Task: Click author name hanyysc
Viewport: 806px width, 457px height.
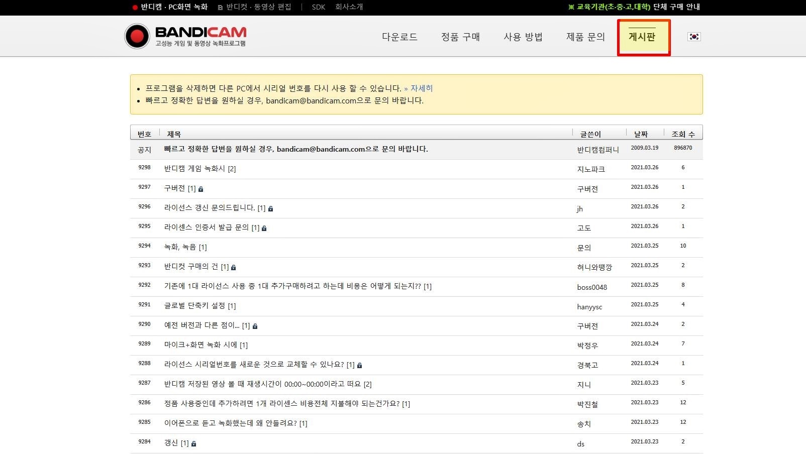Action: (x=589, y=307)
